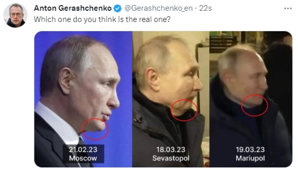Open the three-dot more options menu
The image size is (298, 172).
tap(288, 8)
